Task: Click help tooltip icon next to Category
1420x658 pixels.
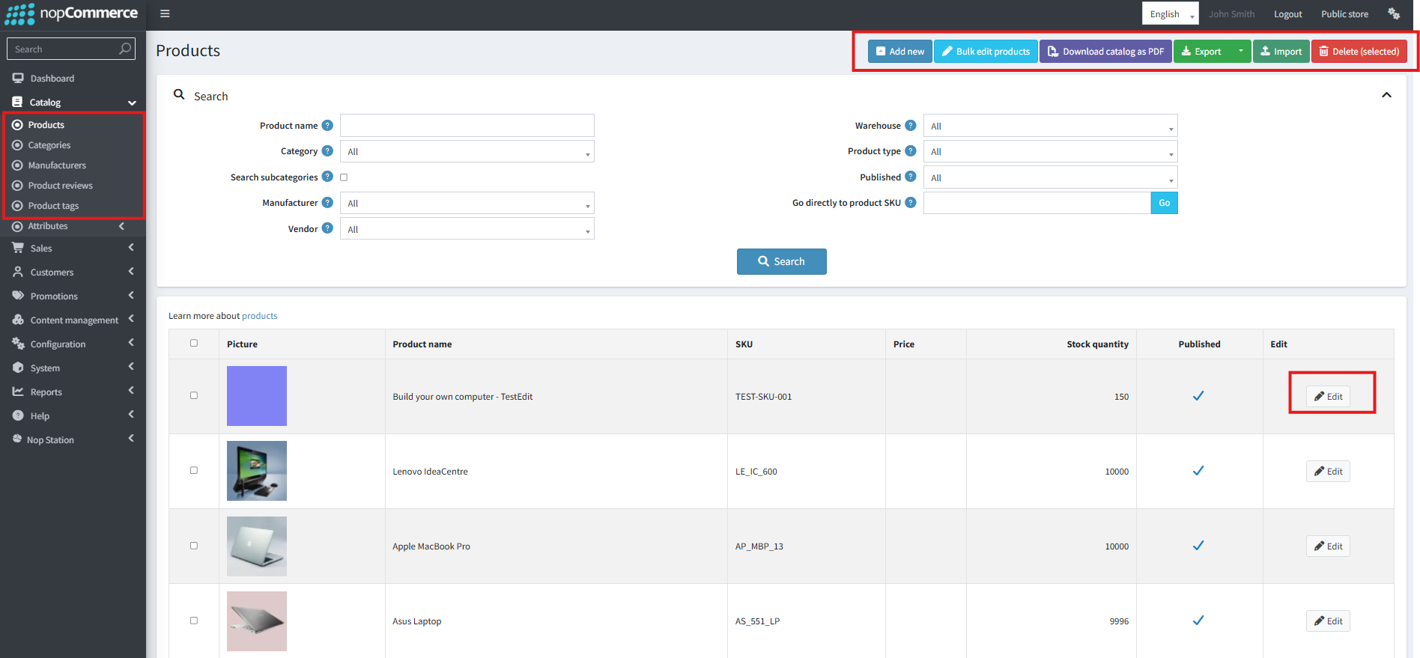Action: 327,151
